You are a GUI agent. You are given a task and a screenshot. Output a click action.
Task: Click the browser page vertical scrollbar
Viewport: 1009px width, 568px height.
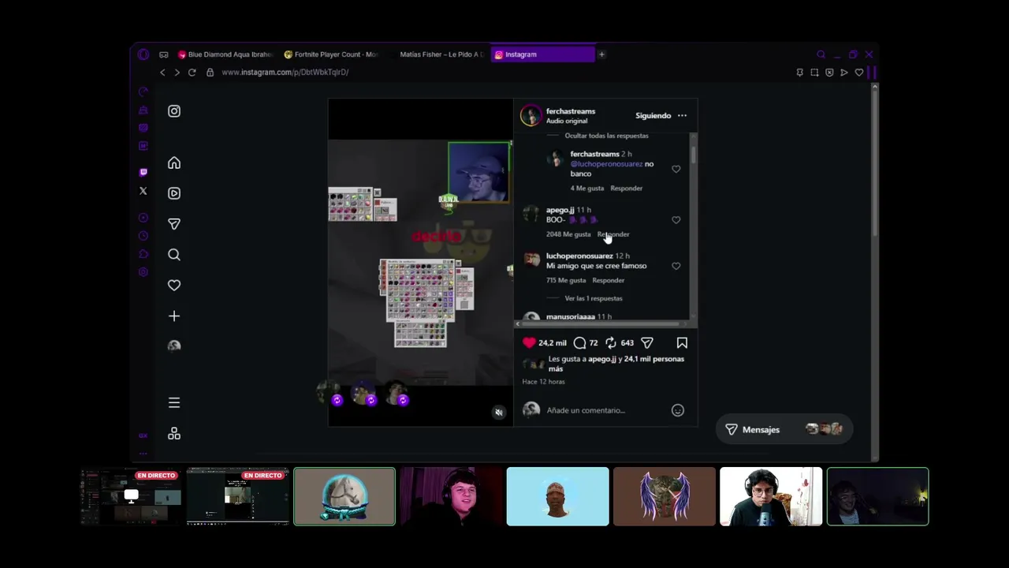[x=874, y=162]
